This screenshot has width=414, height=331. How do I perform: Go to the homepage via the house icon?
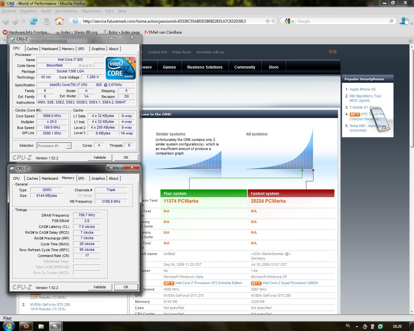click(x=59, y=21)
